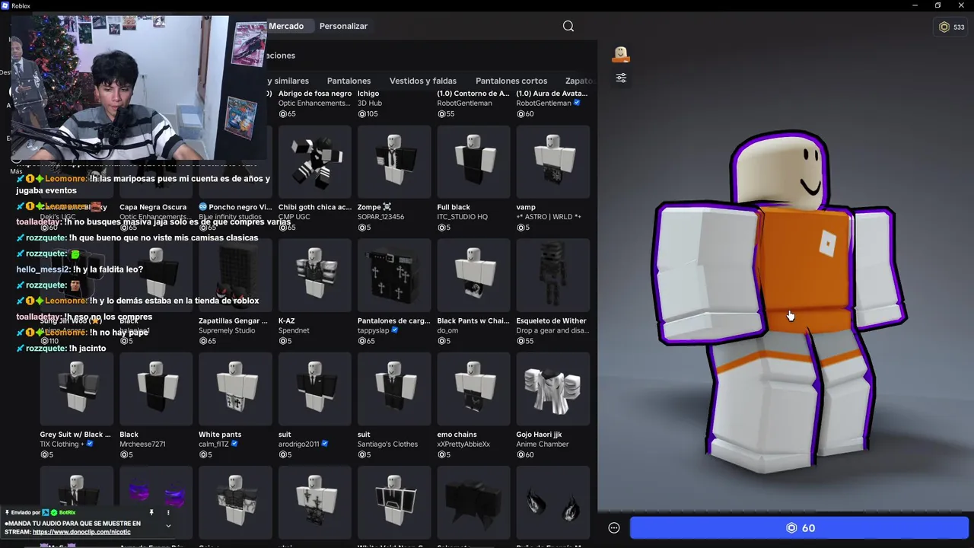Open the purple flame aura item thumbnail
The height and width of the screenshot is (548, 974).
(x=156, y=502)
